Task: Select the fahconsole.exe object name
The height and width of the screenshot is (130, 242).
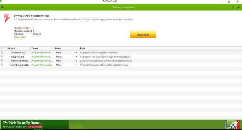Action: click(18, 53)
